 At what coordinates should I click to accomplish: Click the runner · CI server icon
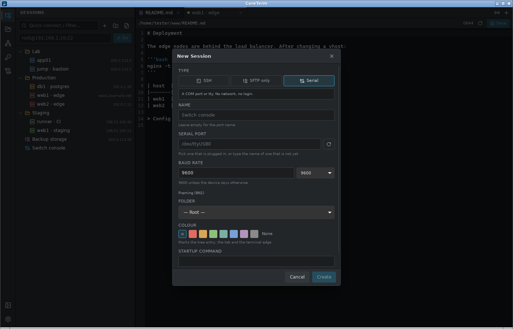point(32,122)
